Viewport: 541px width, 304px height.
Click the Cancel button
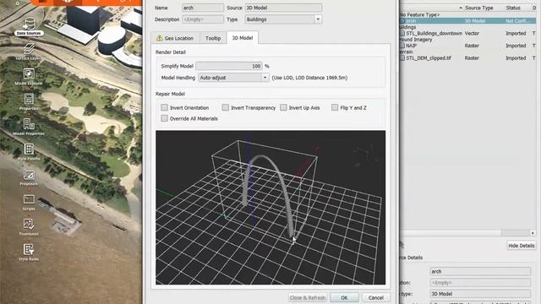click(x=375, y=297)
